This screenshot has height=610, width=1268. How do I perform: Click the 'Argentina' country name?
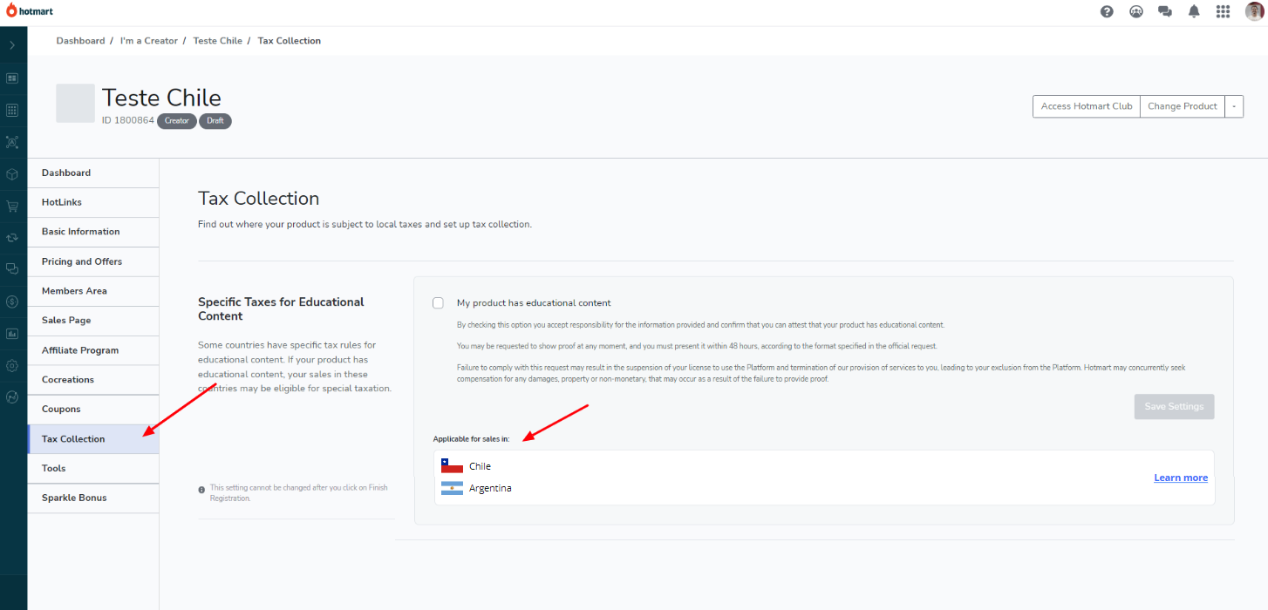click(490, 489)
